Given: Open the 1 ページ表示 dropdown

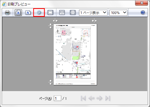Looking at the screenshot, I should point(93,13).
